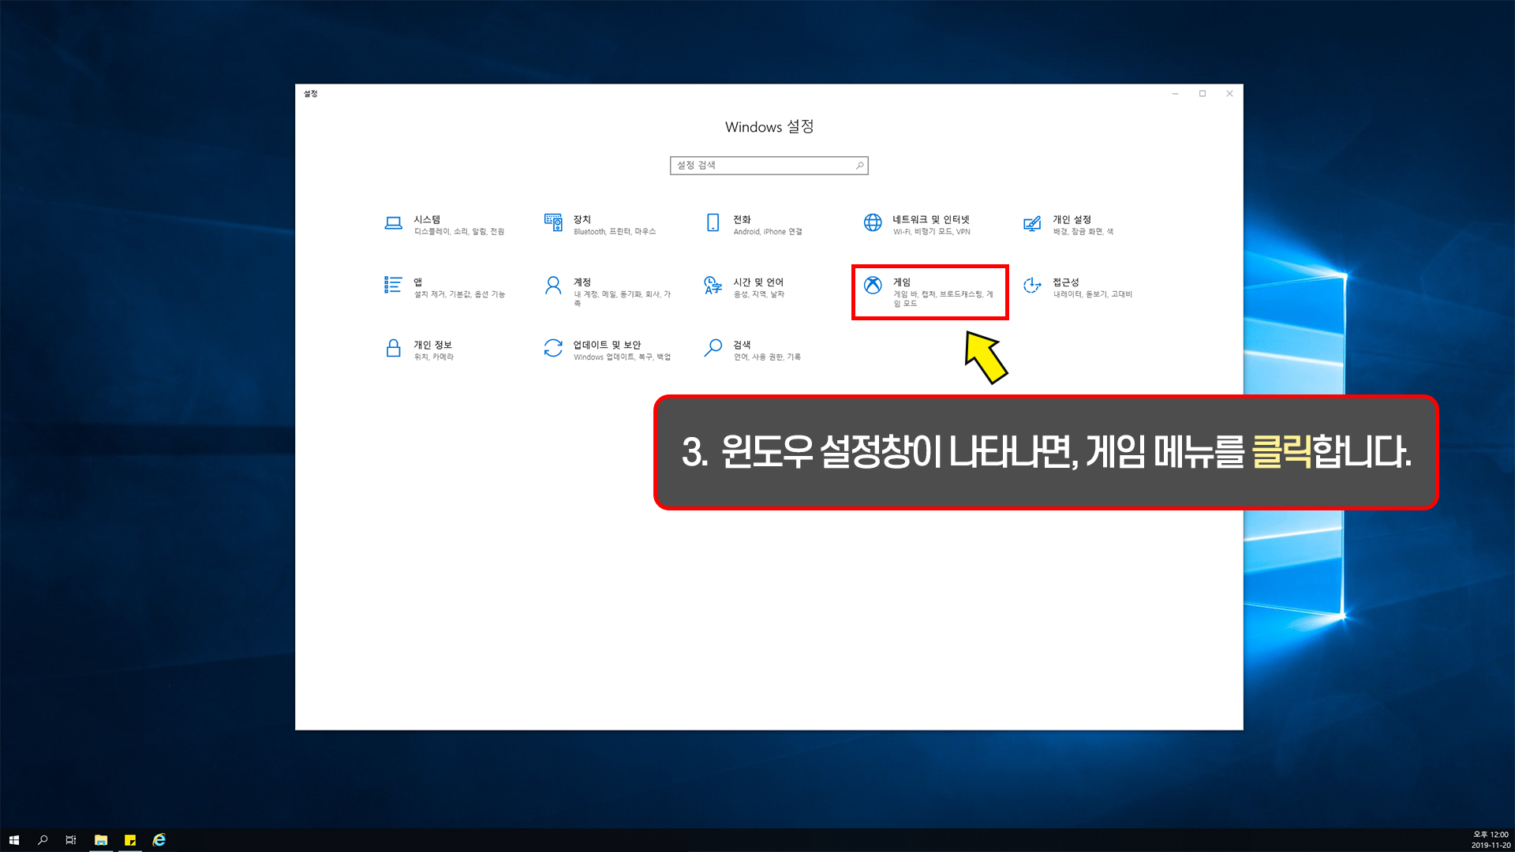Click '언어, 사용 권한, 기록' description

pos(767,357)
